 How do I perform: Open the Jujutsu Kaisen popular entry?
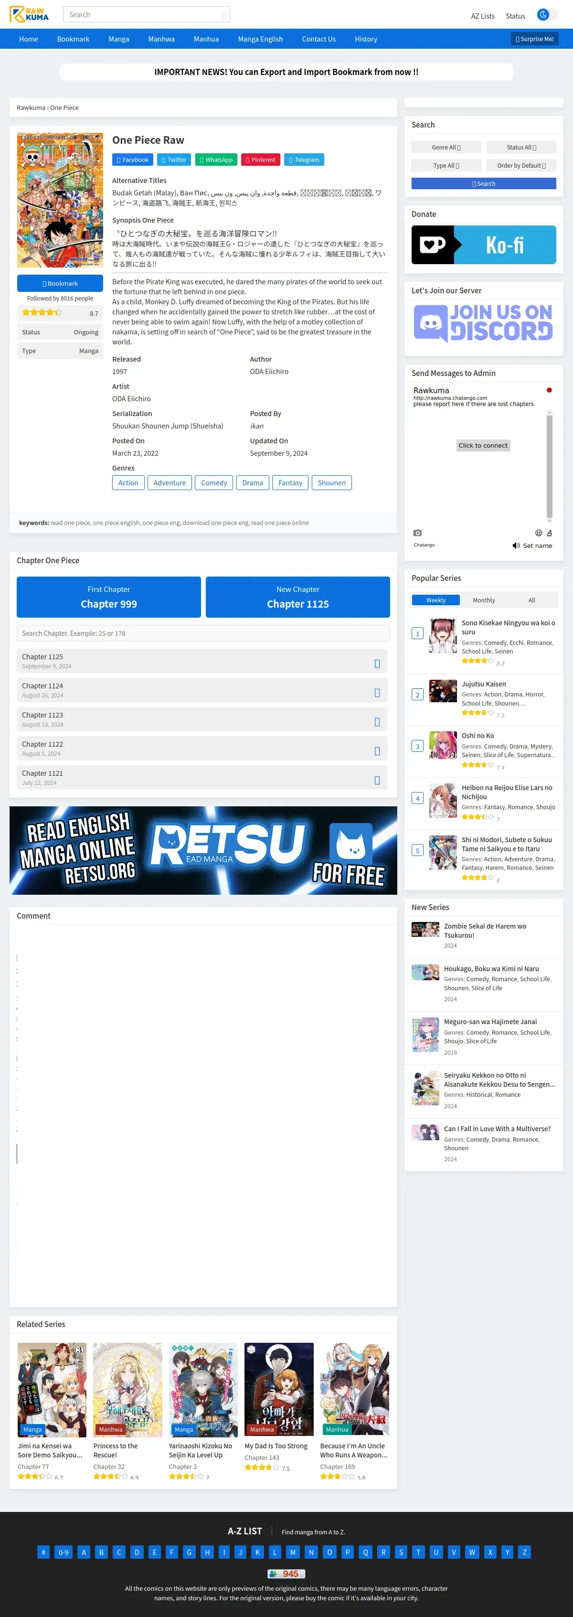click(x=483, y=684)
